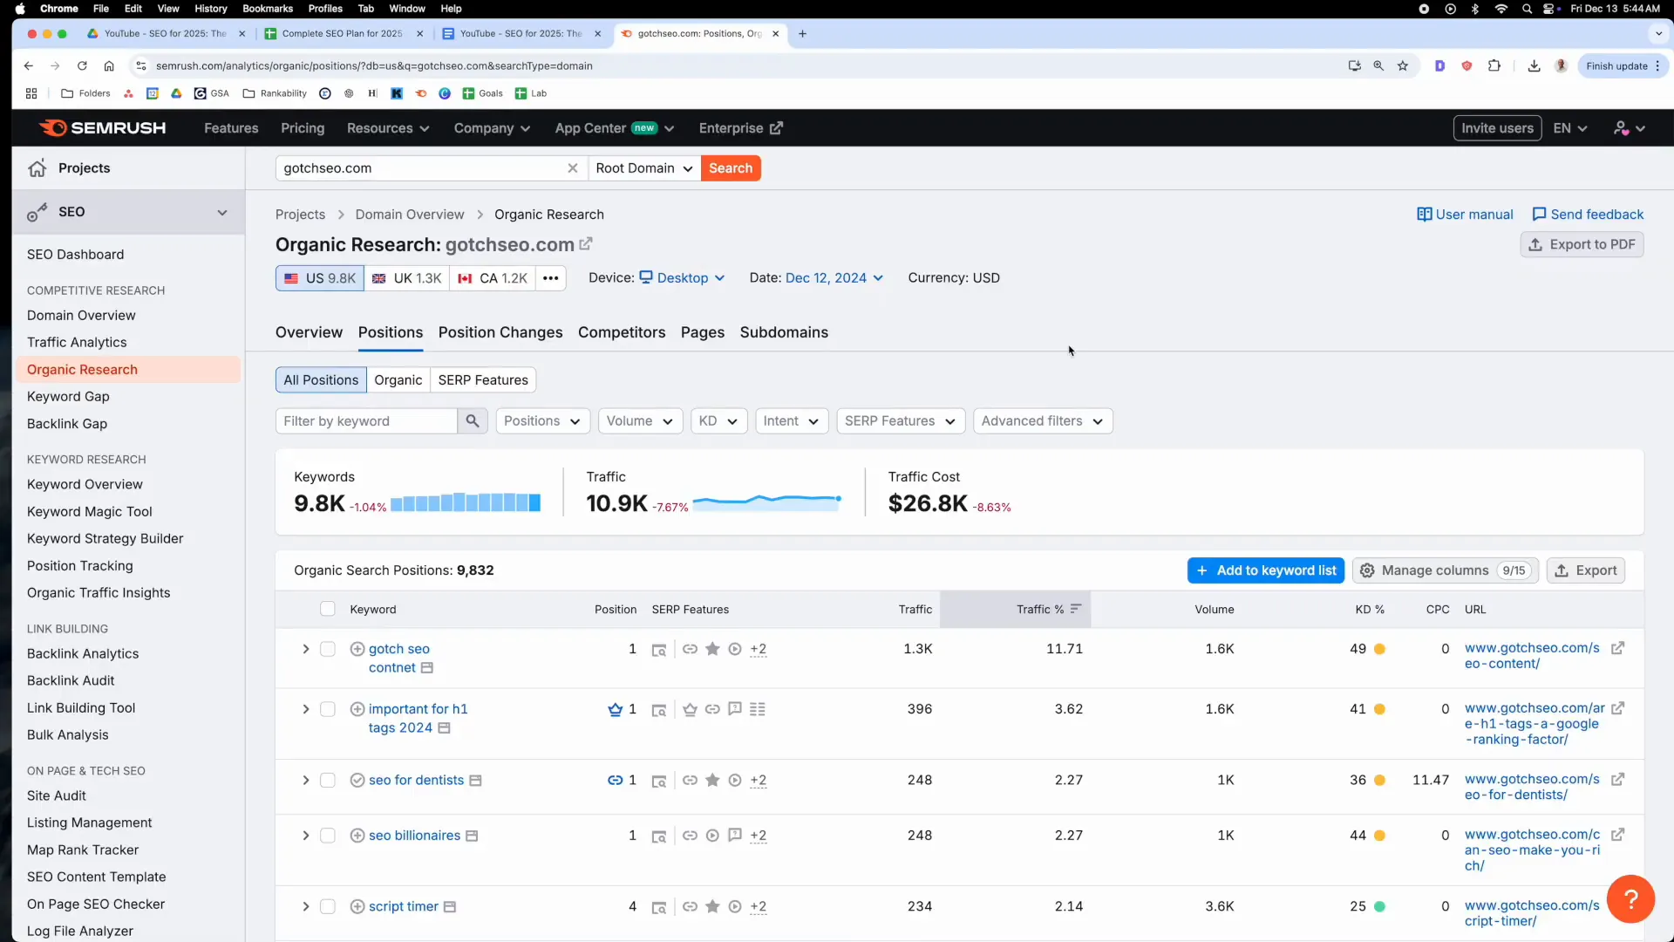Select all keywords via header checkbox
This screenshot has height=942, width=1674.
(328, 609)
